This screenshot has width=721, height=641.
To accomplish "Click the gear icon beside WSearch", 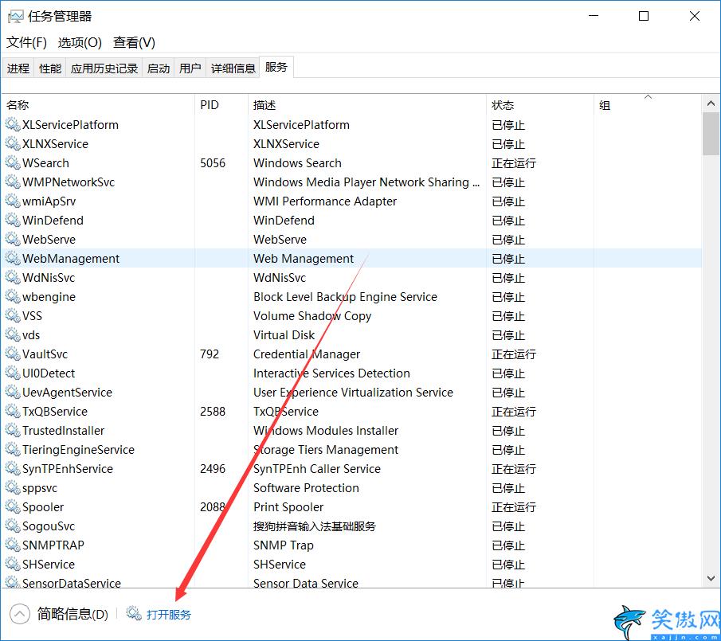I will 13,162.
